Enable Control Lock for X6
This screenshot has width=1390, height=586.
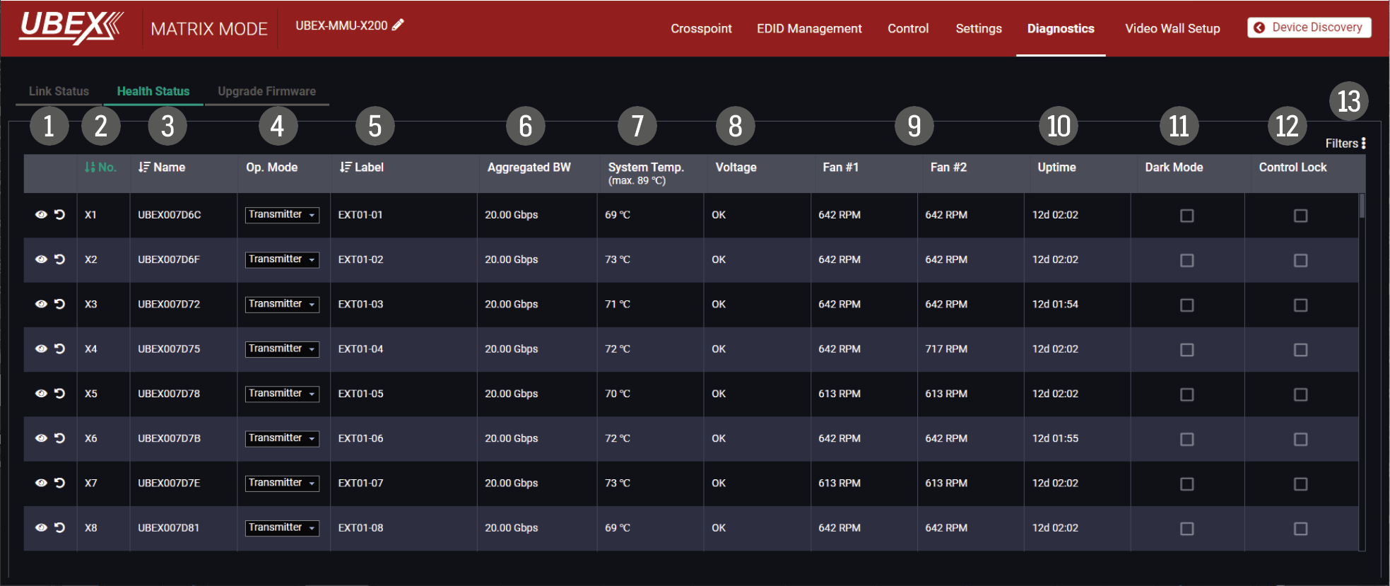tap(1301, 440)
